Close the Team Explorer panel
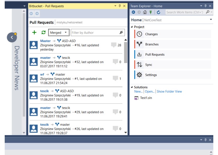The image size is (218, 155). pyautogui.click(x=210, y=6)
